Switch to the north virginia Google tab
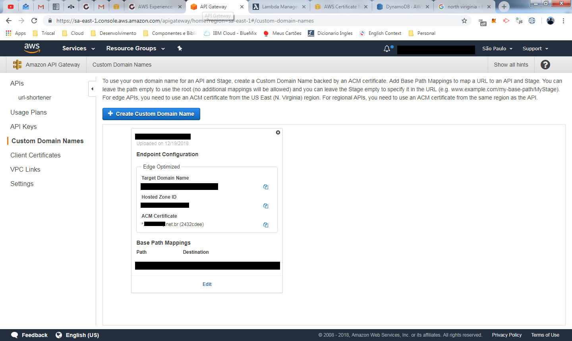Viewport: 572px width, 341px height. 464,7
